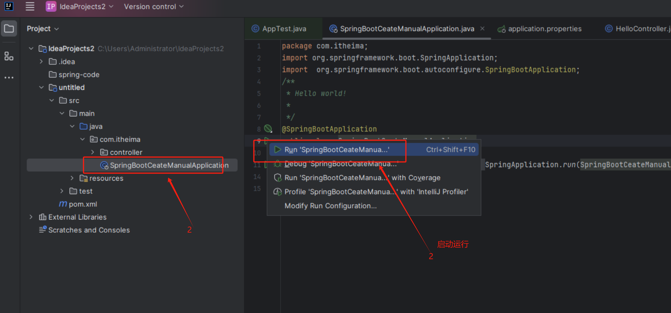Click the Coverage shield icon in context menu
671x313 pixels.
click(277, 178)
